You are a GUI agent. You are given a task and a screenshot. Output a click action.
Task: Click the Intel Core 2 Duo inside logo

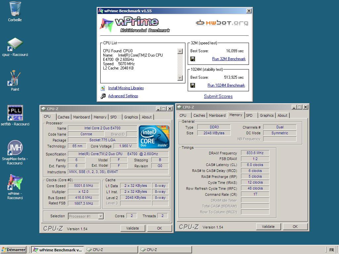click(154, 137)
